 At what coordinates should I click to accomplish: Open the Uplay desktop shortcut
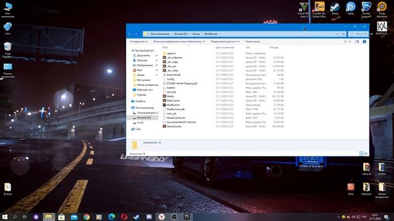(x=350, y=8)
